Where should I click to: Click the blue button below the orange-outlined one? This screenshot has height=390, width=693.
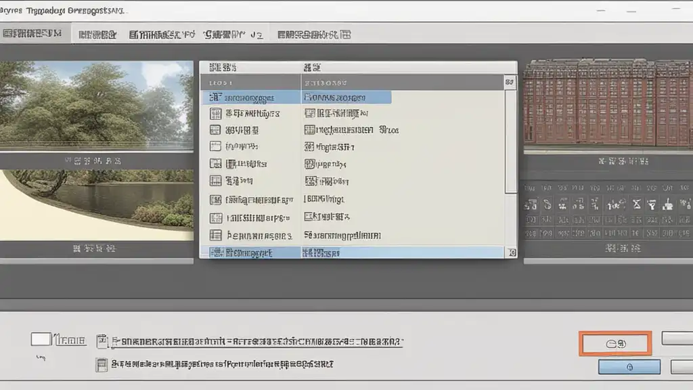pos(629,367)
